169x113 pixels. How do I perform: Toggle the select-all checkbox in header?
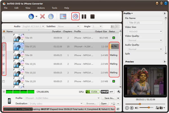[4, 31]
